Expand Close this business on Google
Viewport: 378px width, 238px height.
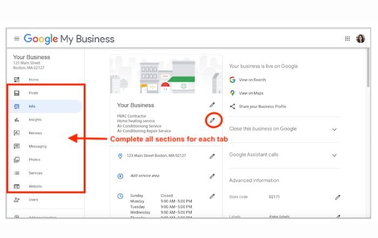(x=334, y=129)
